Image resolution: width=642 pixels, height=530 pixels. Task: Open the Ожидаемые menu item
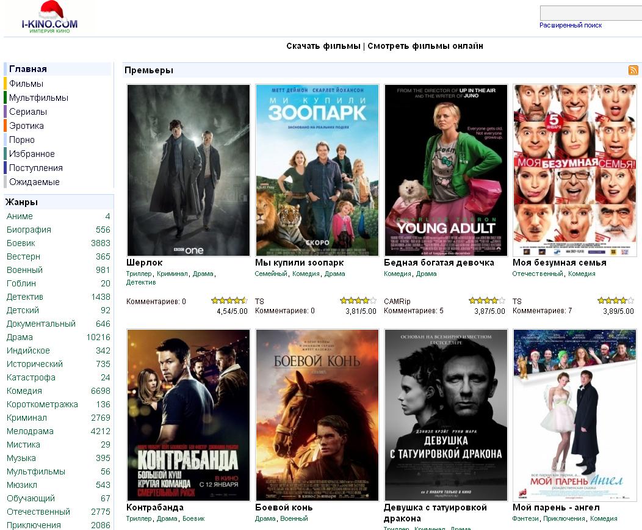[34, 181]
